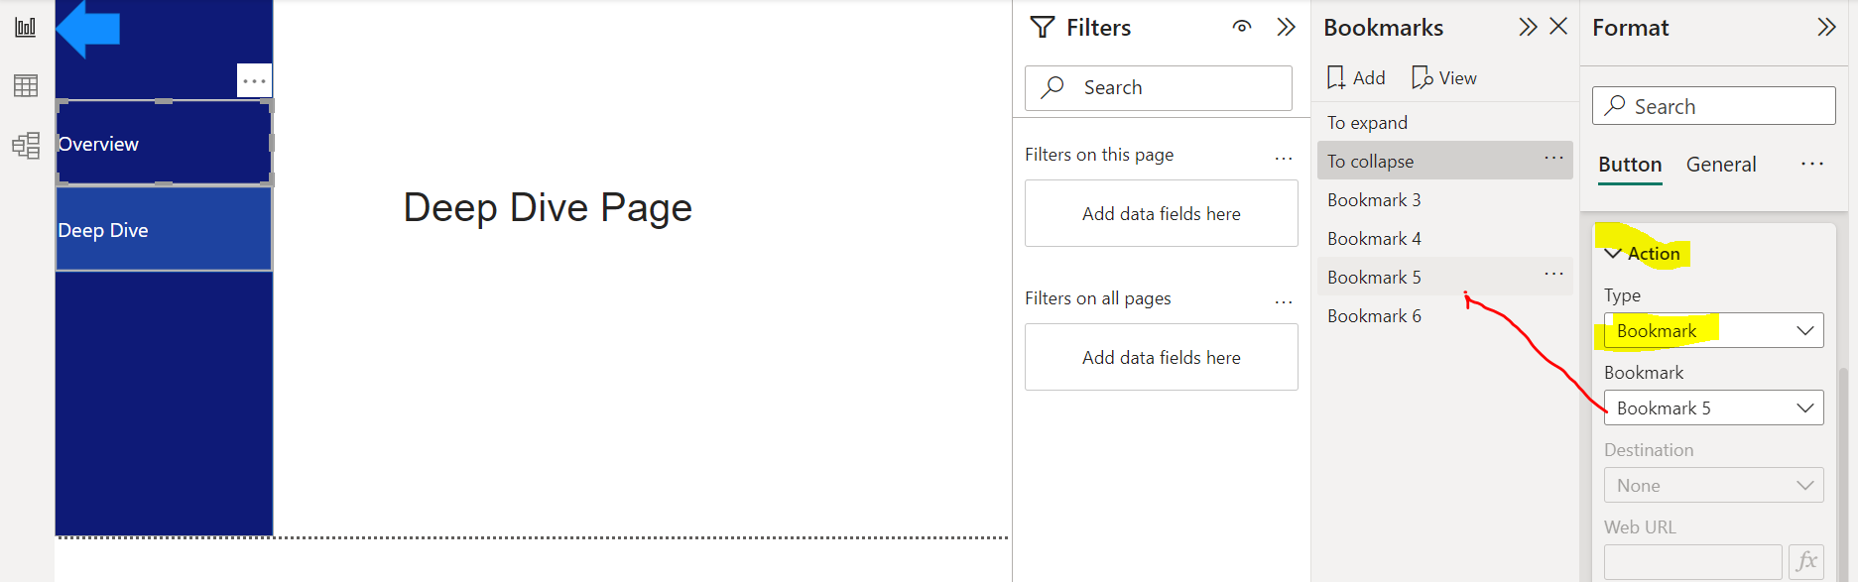Viewport: 1858px width, 582px height.
Task: Open Data table view icon
Action: coord(26,86)
